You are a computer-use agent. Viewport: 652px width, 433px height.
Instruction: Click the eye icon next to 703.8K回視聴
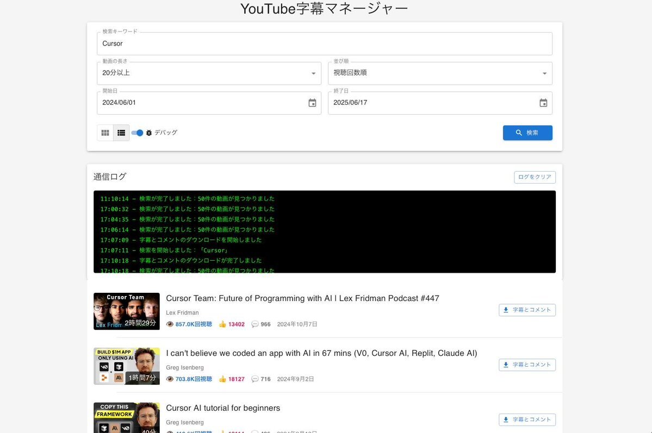pos(170,379)
